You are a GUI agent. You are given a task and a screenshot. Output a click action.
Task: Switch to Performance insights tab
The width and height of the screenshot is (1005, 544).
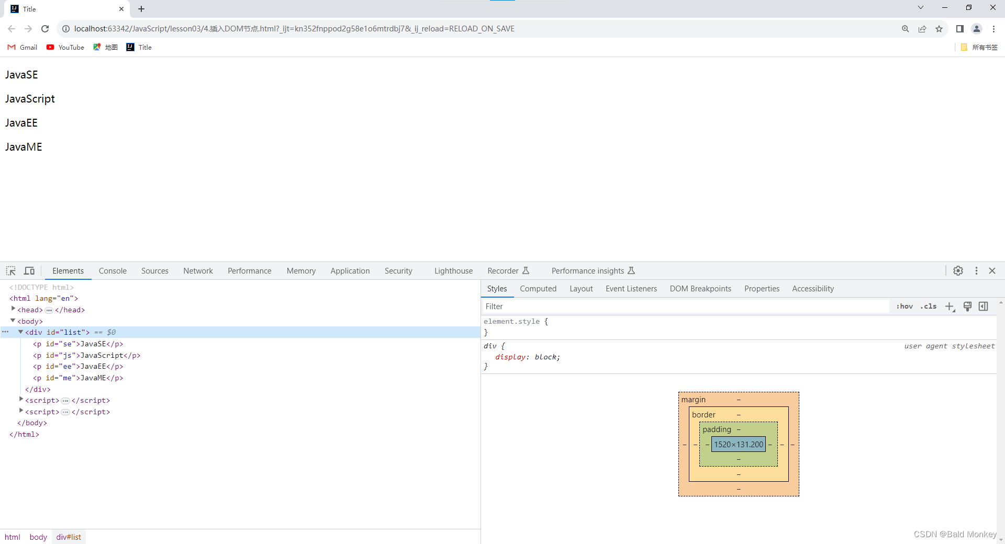(593, 270)
